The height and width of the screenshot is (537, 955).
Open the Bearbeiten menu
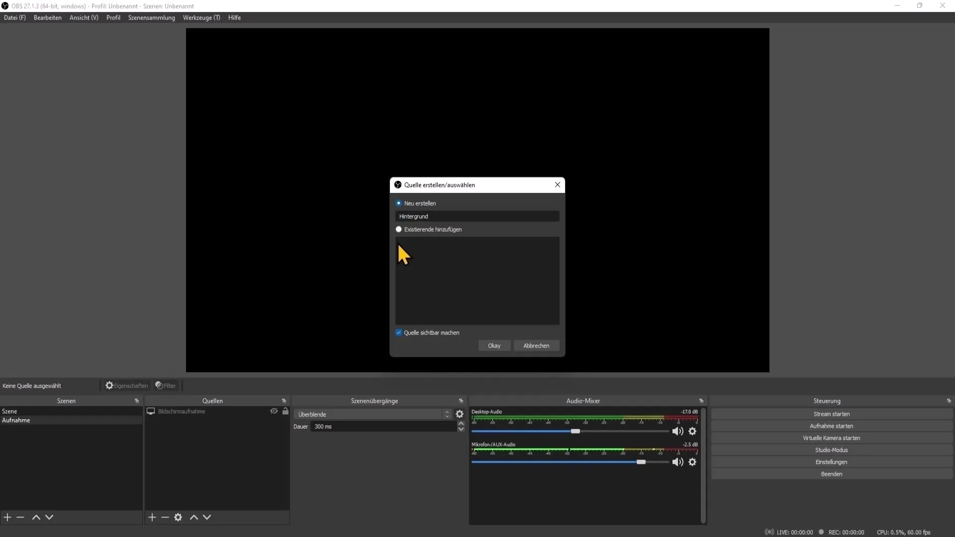click(x=48, y=17)
